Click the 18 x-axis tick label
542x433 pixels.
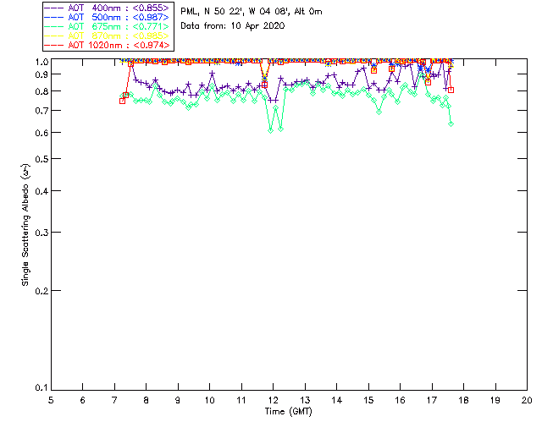pos(463,401)
